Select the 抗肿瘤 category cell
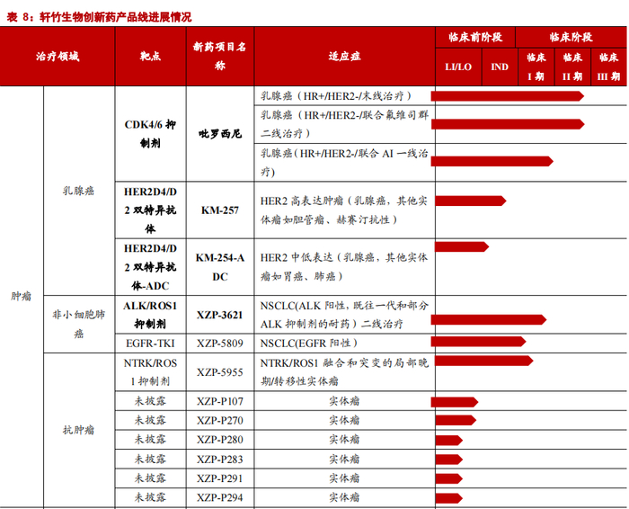 (79, 430)
